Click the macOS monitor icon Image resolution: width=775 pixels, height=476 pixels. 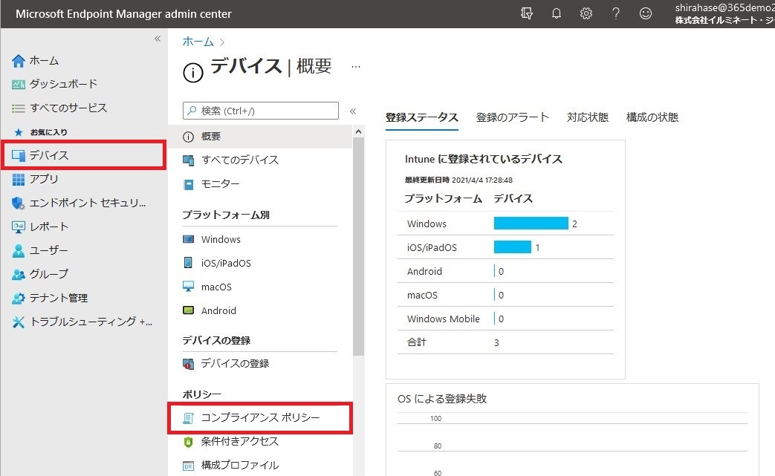(188, 287)
